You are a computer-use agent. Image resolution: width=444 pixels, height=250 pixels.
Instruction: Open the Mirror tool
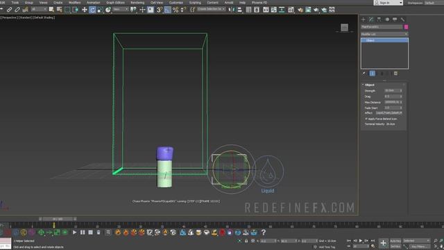click(232, 10)
